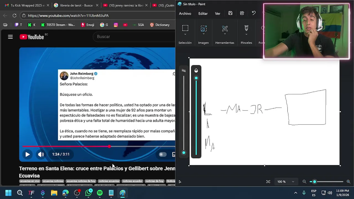Viewport: 354px width, 199px height.
Task: Click the site info lock icon in address bar
Action: click(24, 16)
